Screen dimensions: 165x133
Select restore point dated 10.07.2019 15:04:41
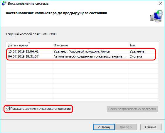click(23, 51)
